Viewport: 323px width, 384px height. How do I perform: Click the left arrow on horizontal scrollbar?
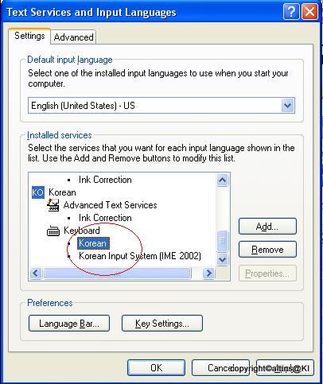tap(36, 273)
